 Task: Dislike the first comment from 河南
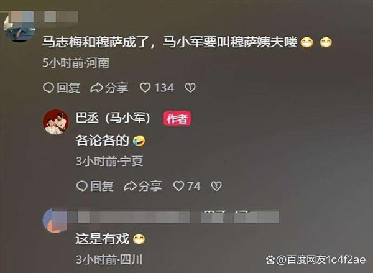(190, 88)
